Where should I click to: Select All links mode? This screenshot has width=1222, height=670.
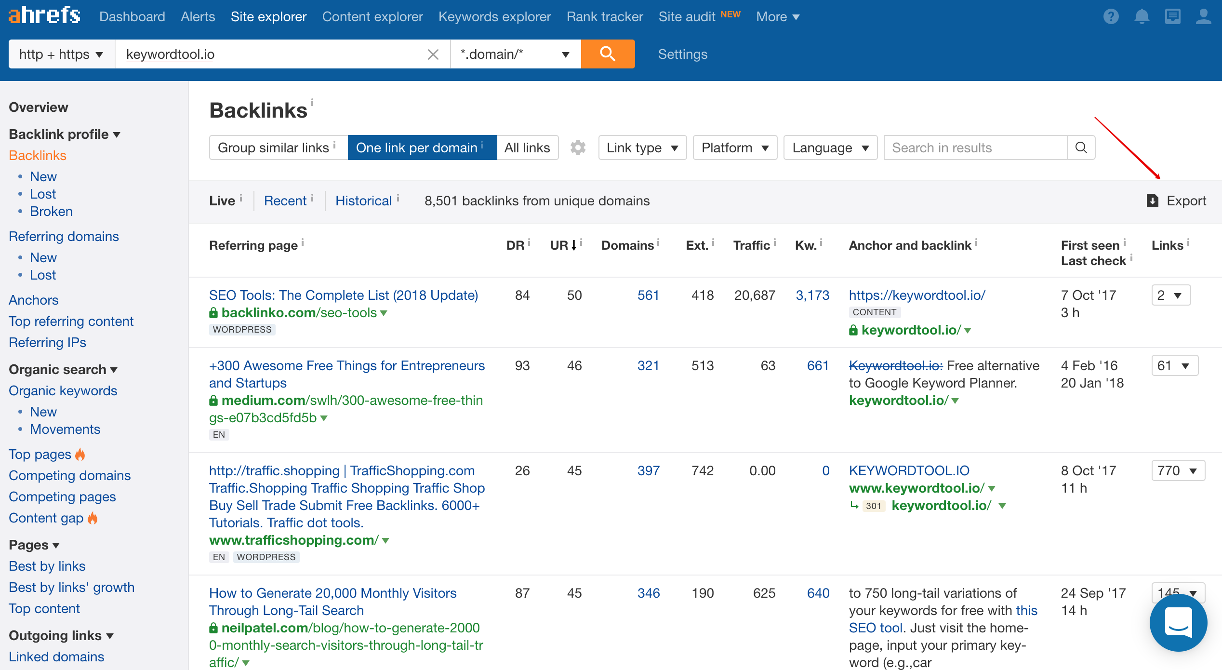527,147
